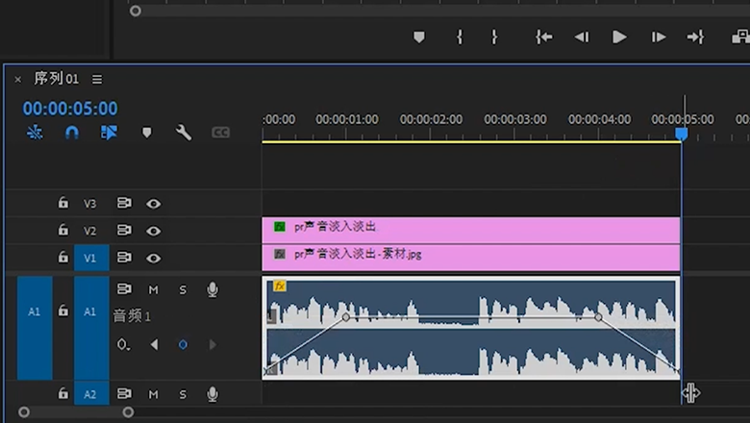Viewport: 750px width, 423px height.
Task: Go to previous keyframe on A1
Action: 154,344
